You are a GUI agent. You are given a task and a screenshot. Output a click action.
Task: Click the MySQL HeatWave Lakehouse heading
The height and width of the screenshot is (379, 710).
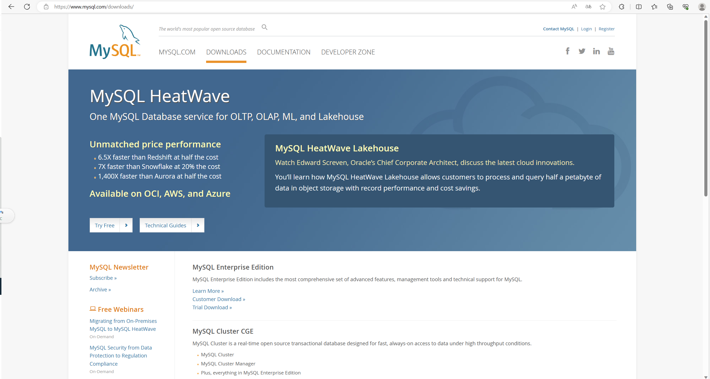337,148
